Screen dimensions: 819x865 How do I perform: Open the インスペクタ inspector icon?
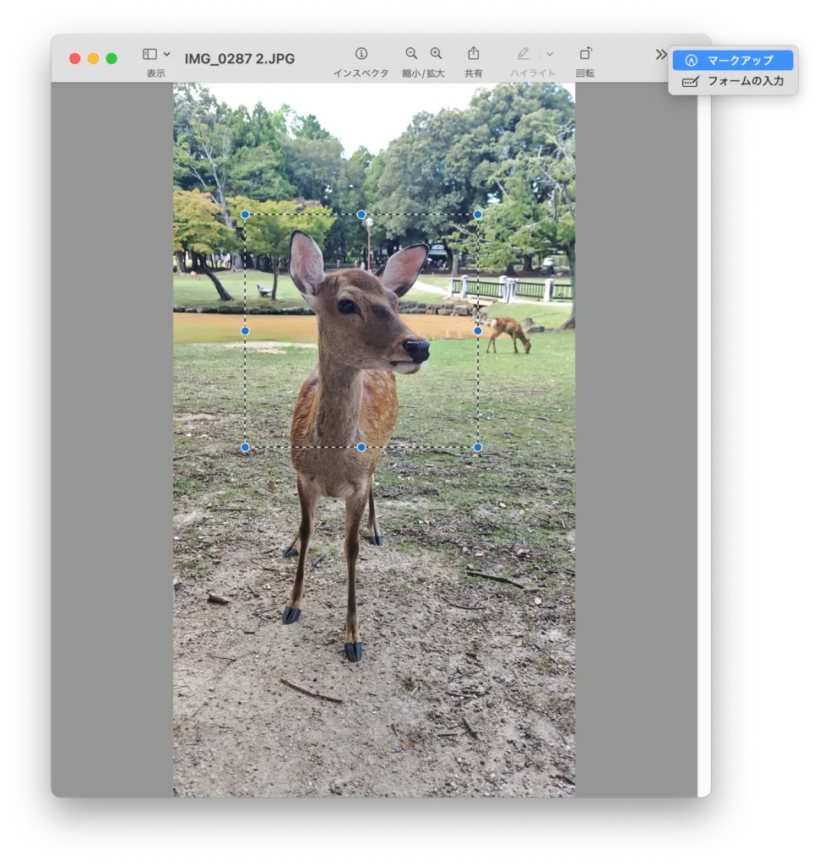click(361, 52)
